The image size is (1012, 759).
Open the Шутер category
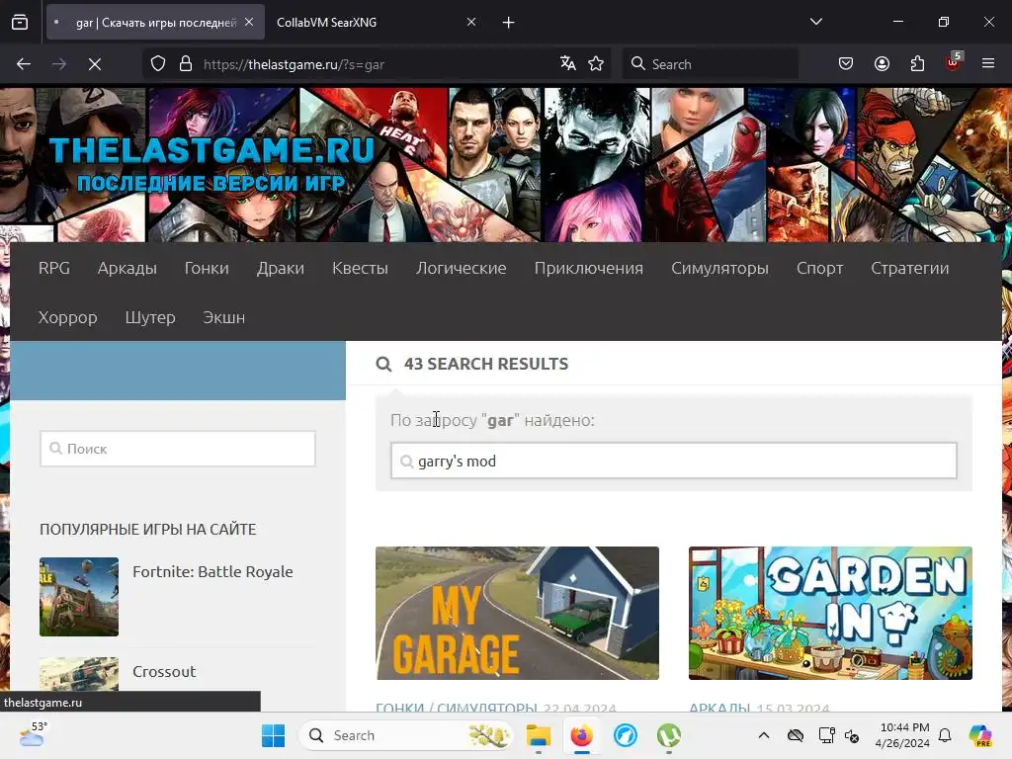[150, 317]
